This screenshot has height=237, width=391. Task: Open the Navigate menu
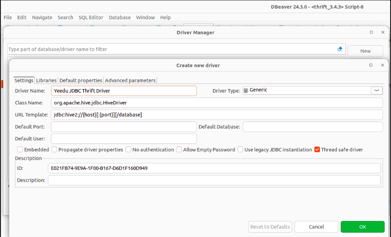(x=42, y=18)
